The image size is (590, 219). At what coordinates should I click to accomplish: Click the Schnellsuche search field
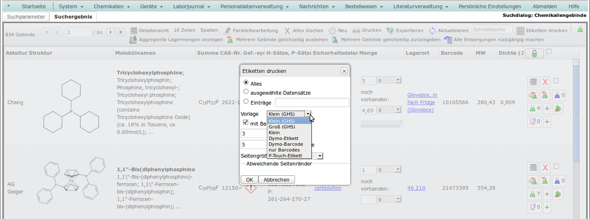[x=492, y=30]
